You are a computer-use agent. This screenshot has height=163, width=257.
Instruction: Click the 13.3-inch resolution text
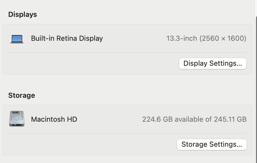click(x=206, y=38)
